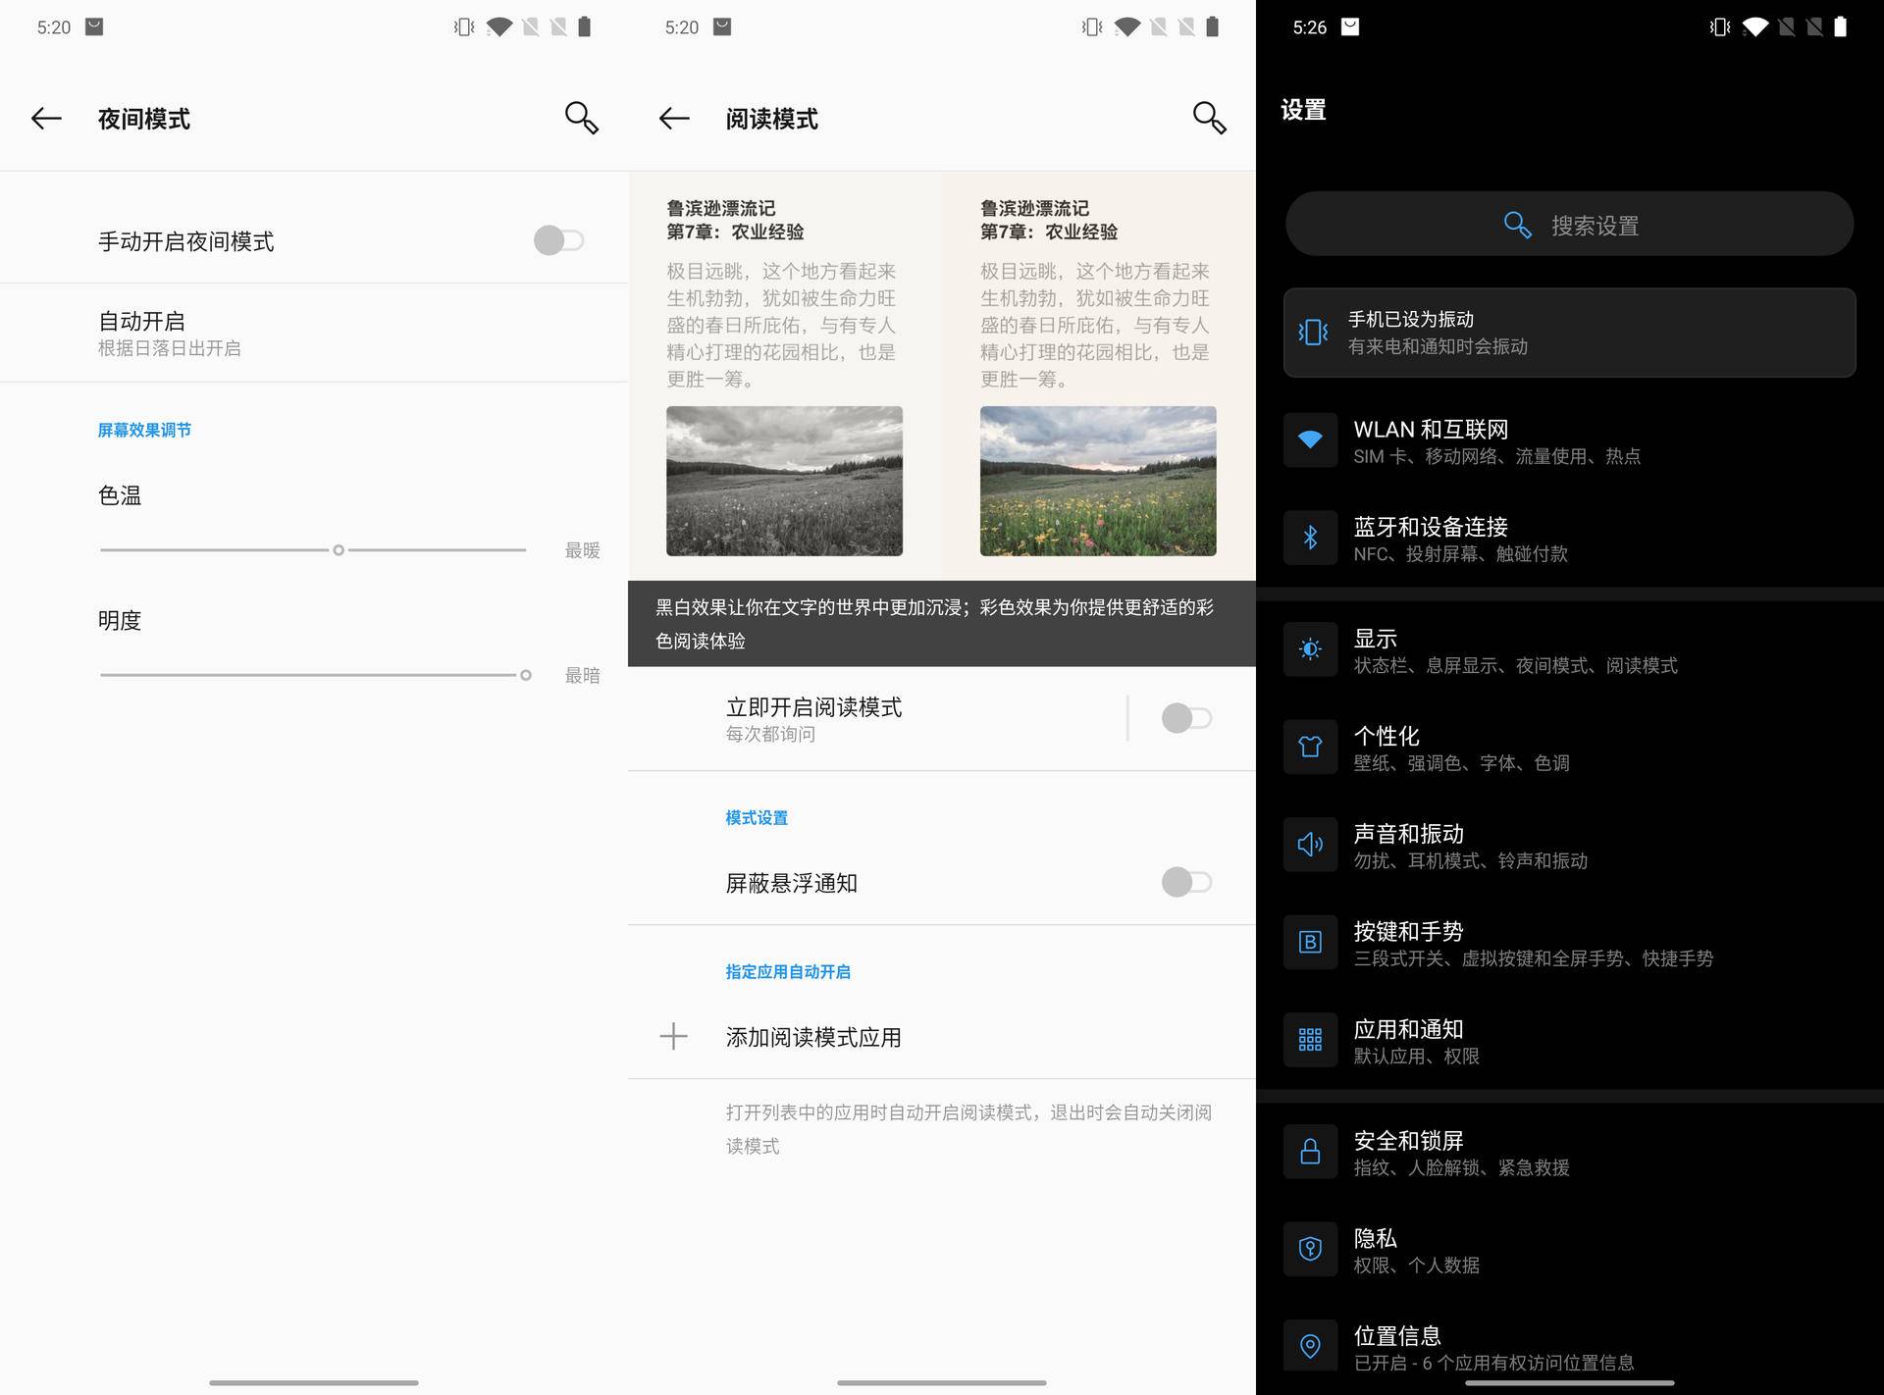Image resolution: width=1884 pixels, height=1395 pixels.
Task: Tap the speaker icon for 声音和振动
Action: click(x=1310, y=845)
